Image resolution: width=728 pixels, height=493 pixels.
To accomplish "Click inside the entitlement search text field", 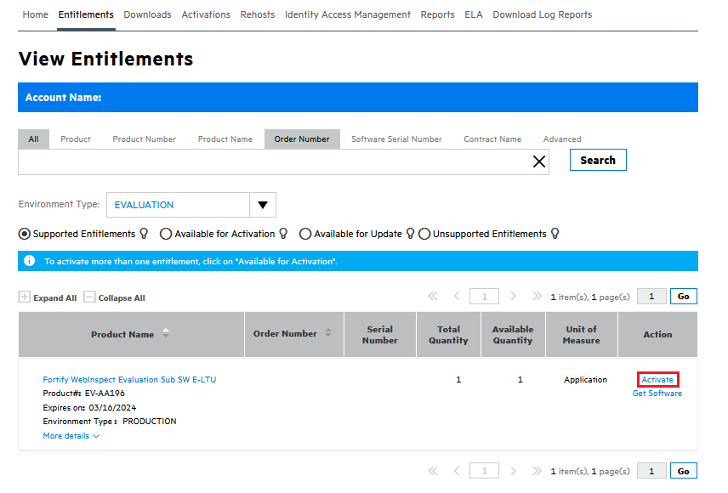I will [272, 161].
